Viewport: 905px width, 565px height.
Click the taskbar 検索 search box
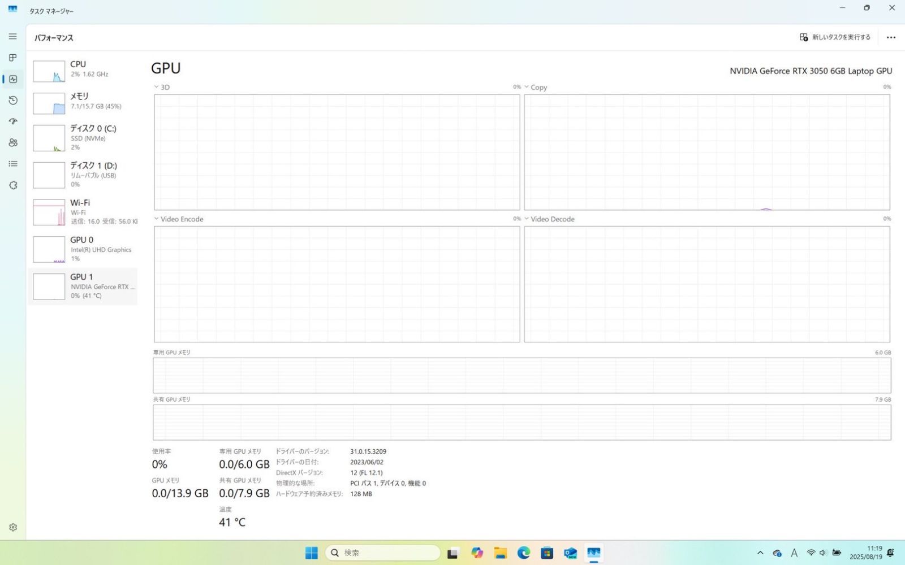click(x=383, y=553)
